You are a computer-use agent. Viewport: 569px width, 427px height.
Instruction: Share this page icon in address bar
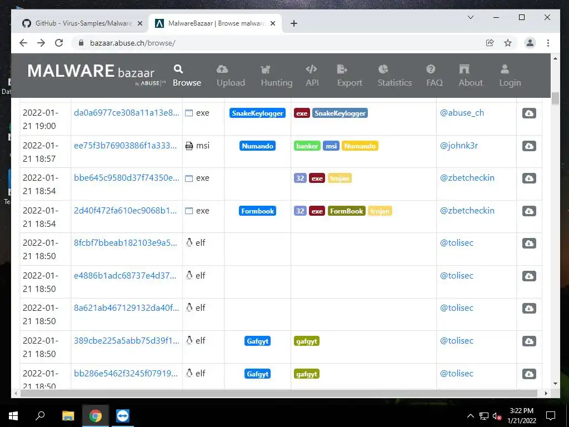pyautogui.click(x=490, y=43)
